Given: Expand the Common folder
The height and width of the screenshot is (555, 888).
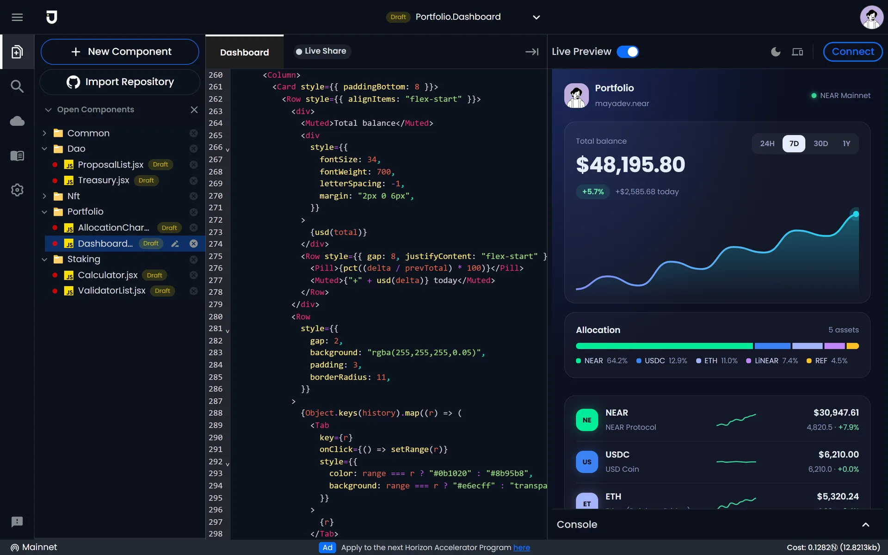Looking at the screenshot, I should pos(44,133).
